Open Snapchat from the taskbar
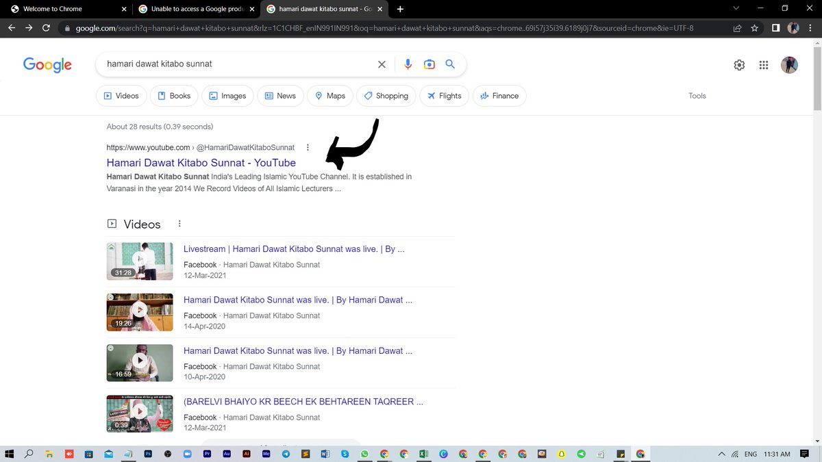This screenshot has width=822, height=462. click(x=562, y=453)
